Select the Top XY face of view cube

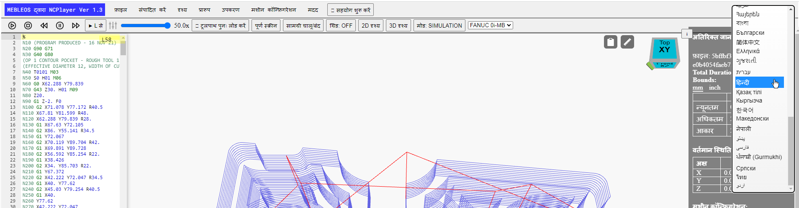tap(665, 47)
